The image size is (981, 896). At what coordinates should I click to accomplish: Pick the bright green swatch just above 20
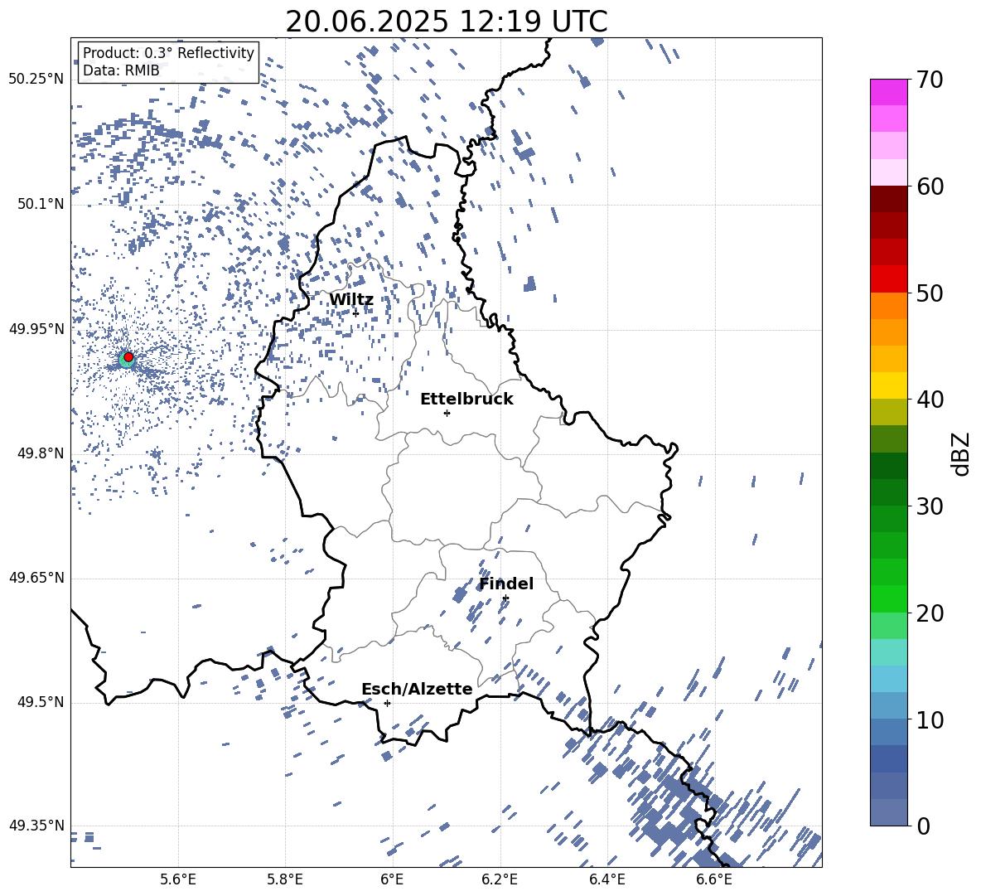[888, 598]
